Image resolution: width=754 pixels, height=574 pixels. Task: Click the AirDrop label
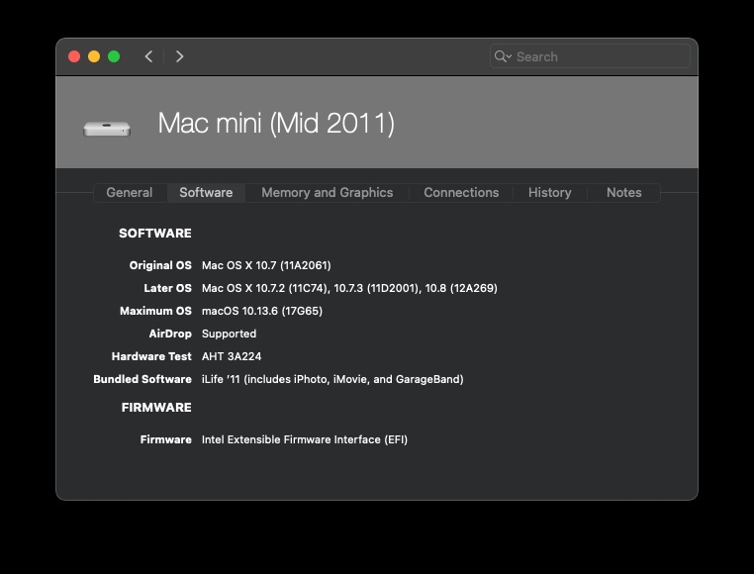pyautogui.click(x=170, y=334)
